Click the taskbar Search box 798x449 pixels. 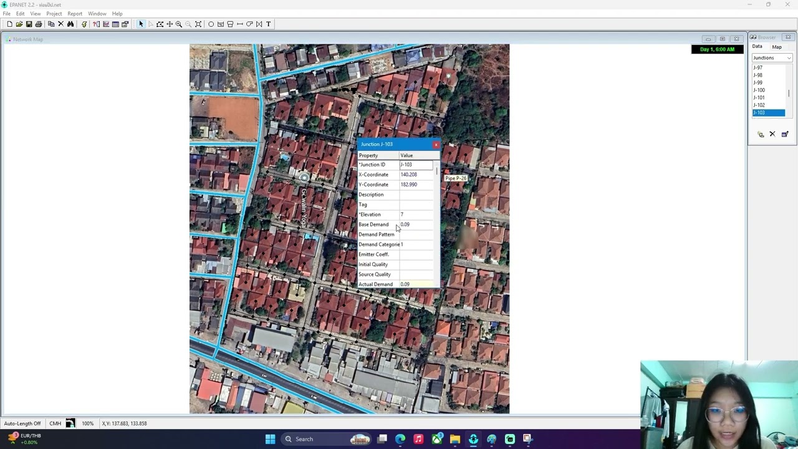(x=327, y=439)
